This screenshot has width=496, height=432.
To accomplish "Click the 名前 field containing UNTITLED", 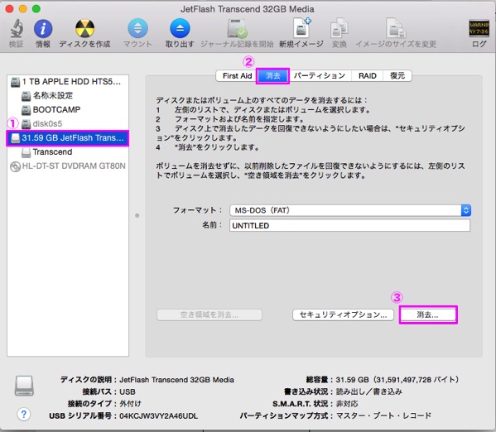I will (x=349, y=225).
